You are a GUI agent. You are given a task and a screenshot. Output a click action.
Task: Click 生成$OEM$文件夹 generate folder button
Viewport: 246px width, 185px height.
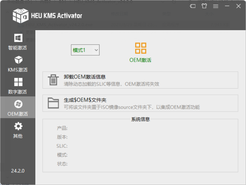(140, 103)
